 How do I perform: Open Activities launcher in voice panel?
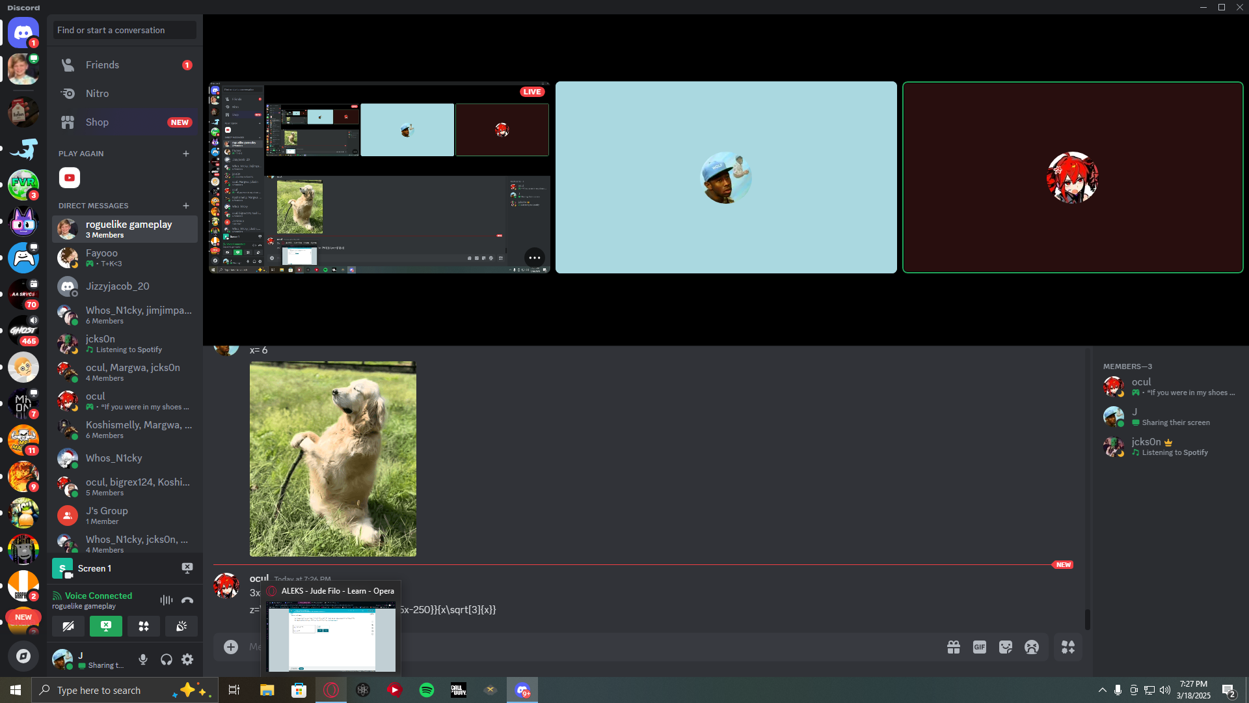tap(144, 626)
